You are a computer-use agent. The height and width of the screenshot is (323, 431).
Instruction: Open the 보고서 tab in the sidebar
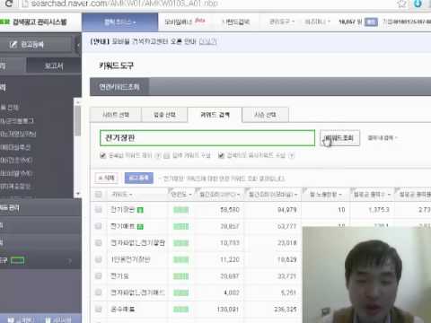[x=54, y=65]
